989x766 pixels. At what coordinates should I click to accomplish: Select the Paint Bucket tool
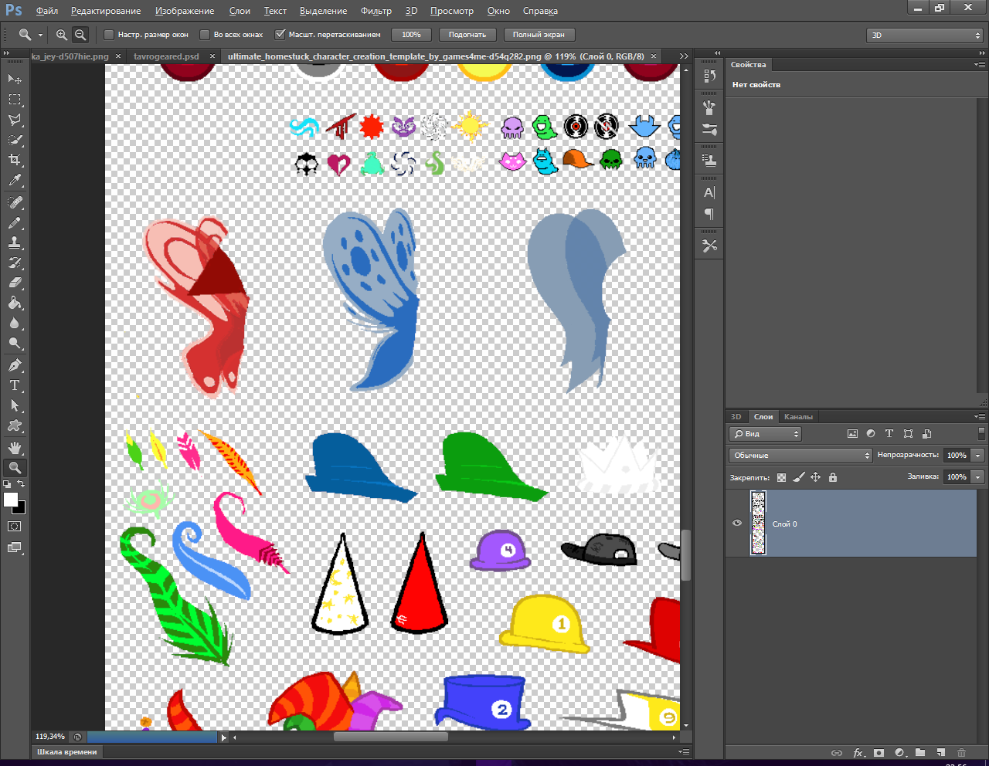(15, 303)
